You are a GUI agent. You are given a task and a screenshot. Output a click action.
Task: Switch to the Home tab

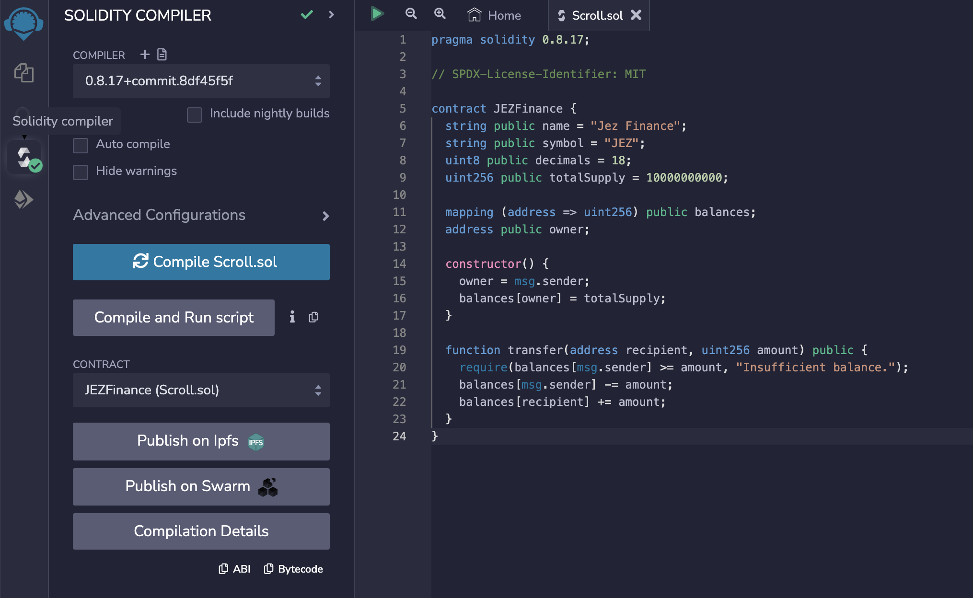click(x=494, y=15)
